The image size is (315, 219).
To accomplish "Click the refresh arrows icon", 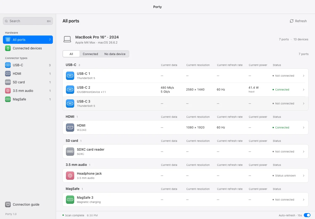I will 292,21.
